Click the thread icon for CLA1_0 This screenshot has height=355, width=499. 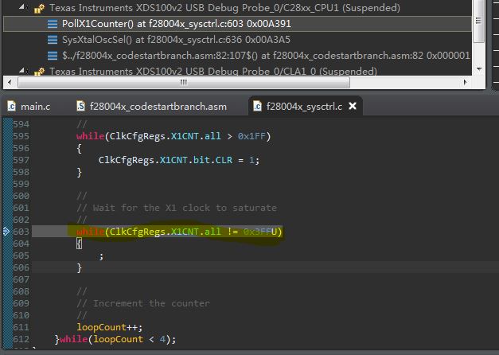39,72
